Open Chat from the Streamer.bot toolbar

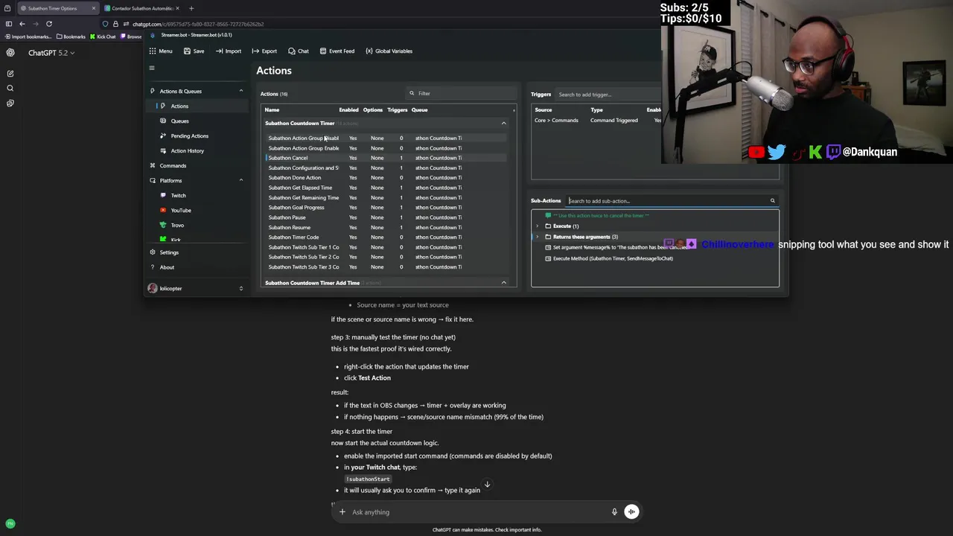point(299,51)
